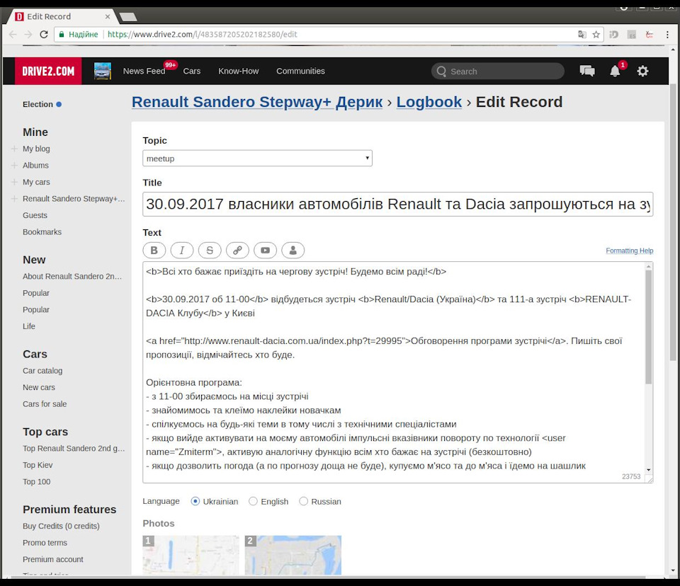Insert a link with the chain icon
The height and width of the screenshot is (586, 680).
coord(237,250)
